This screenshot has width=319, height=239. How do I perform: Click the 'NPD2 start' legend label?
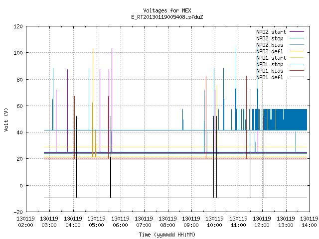[x=271, y=32]
